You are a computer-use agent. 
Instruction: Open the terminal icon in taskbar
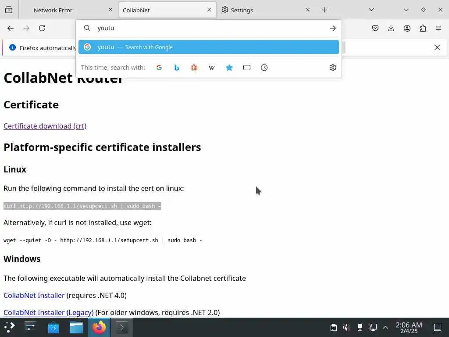pos(122,327)
